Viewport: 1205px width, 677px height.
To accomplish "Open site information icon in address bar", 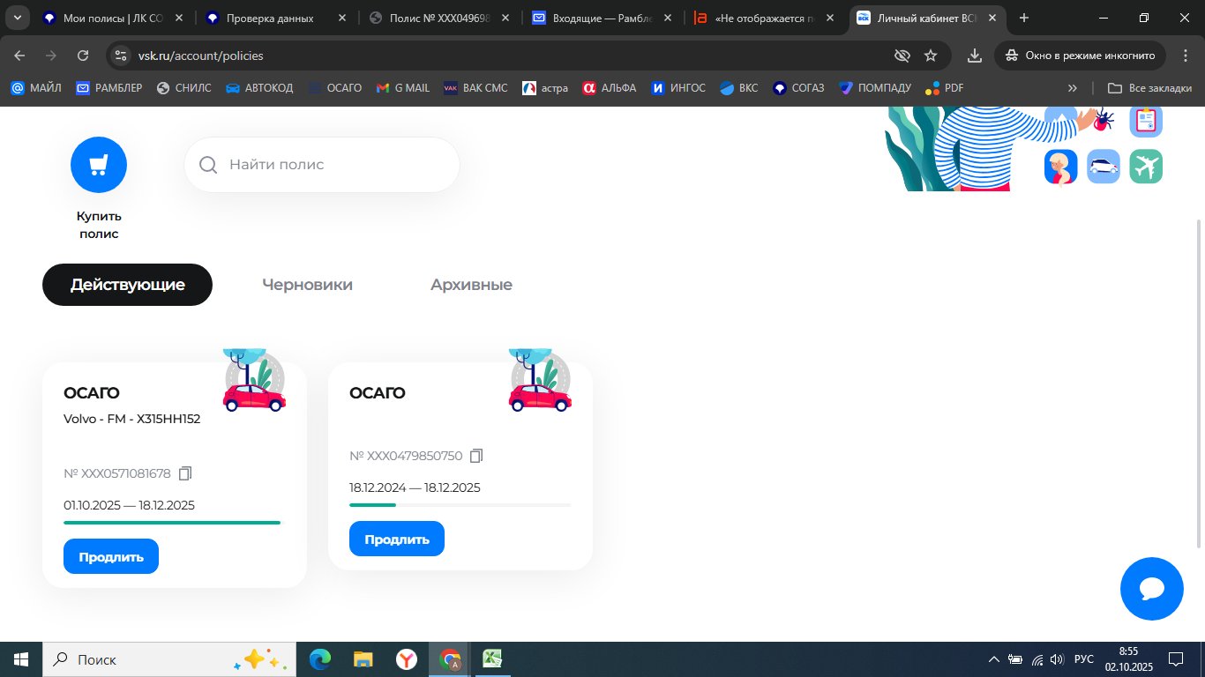I will click(x=122, y=56).
